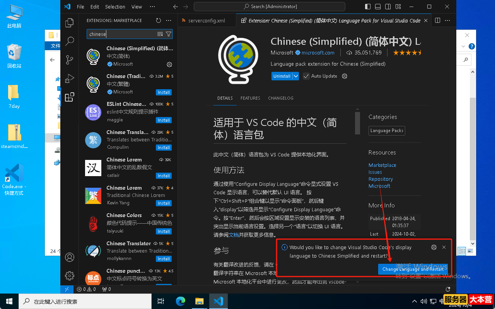Install the Chinese Translator by mollykannn
495x309 pixels.
164,259
